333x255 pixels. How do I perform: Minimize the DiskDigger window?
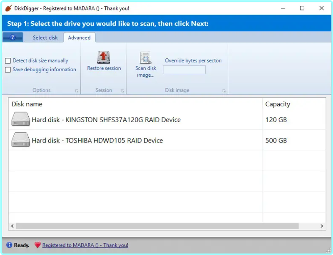coord(283,8)
